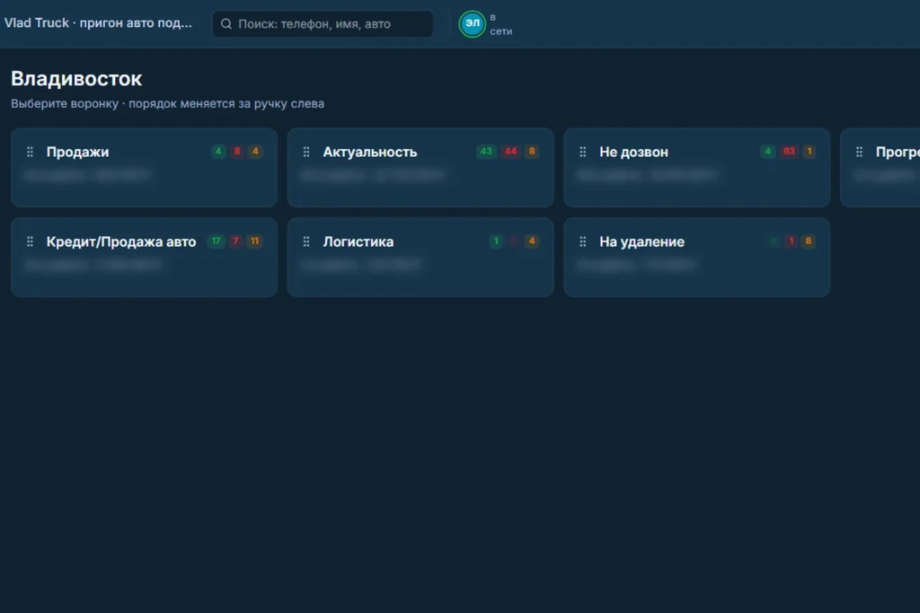Select the Не дозвон funnel
Viewport: 920px width, 613px height.
coord(696,168)
